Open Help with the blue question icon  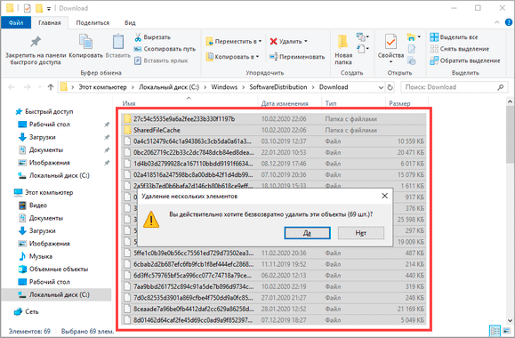click(x=508, y=22)
